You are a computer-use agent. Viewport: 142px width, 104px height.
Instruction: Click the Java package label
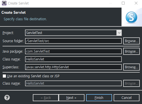13,51
